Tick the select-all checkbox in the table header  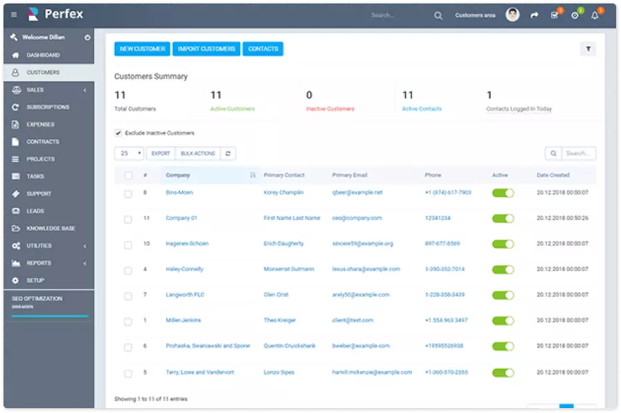128,175
